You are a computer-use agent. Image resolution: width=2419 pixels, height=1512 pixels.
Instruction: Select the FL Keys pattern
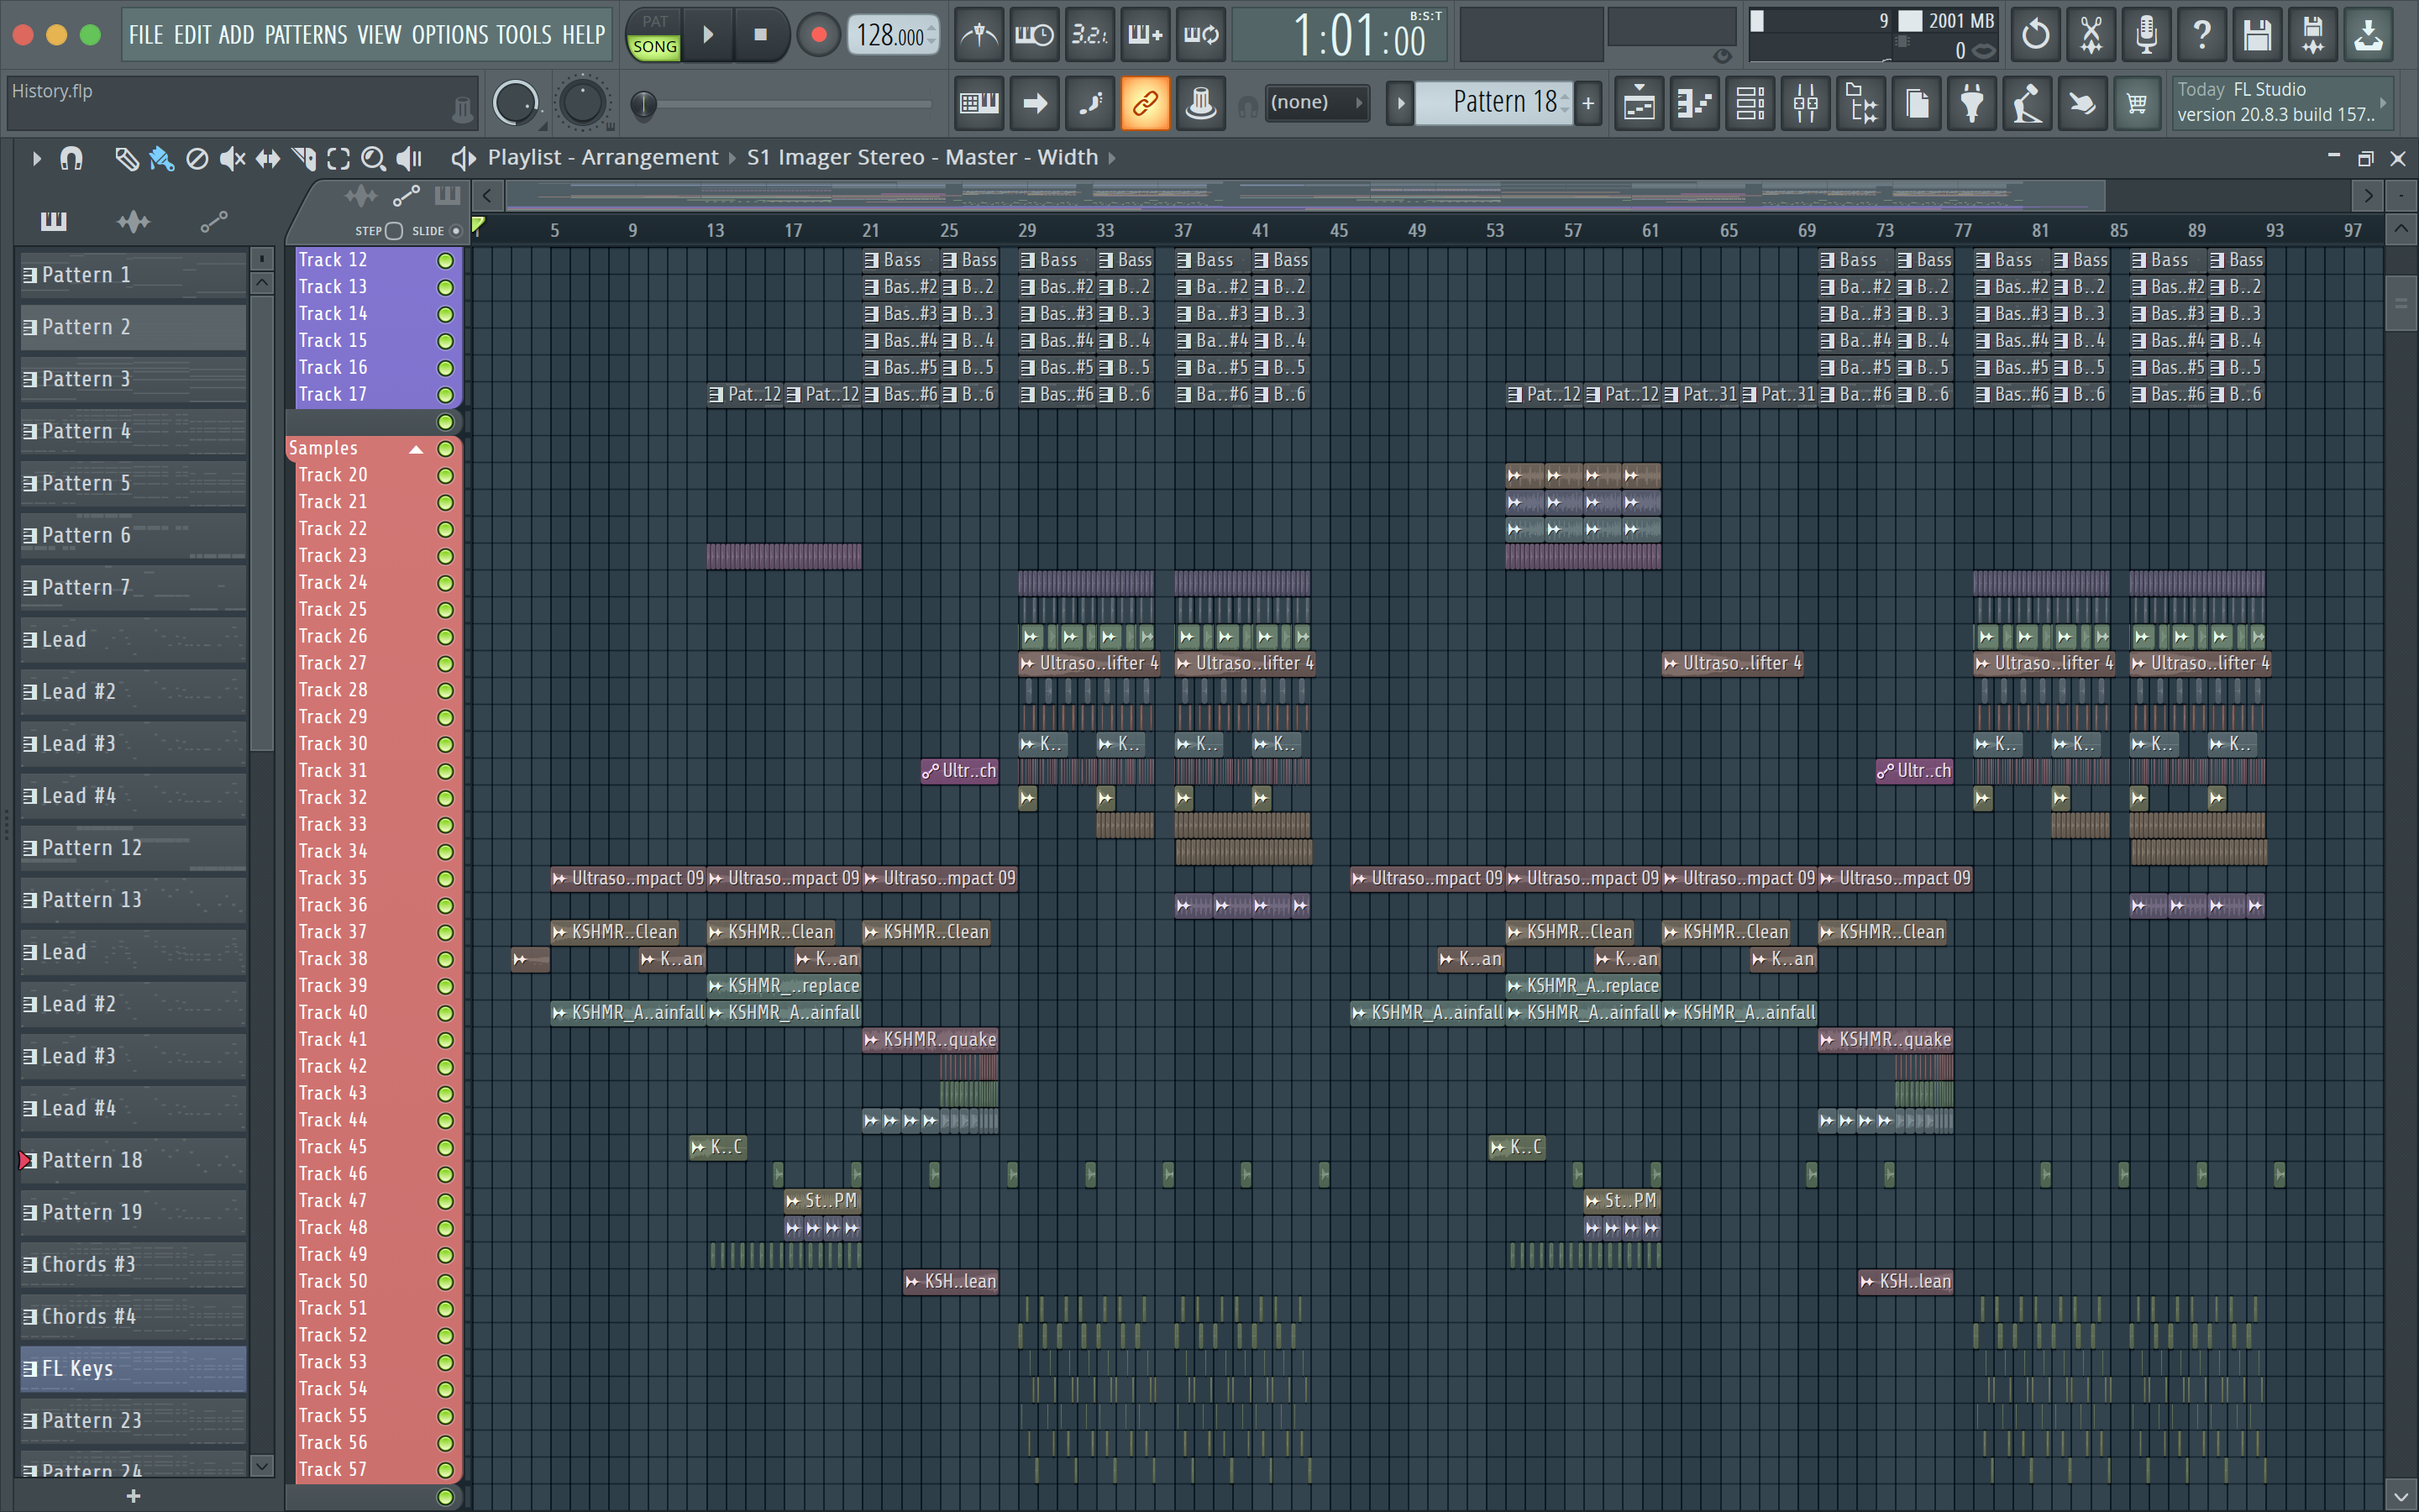(133, 1368)
